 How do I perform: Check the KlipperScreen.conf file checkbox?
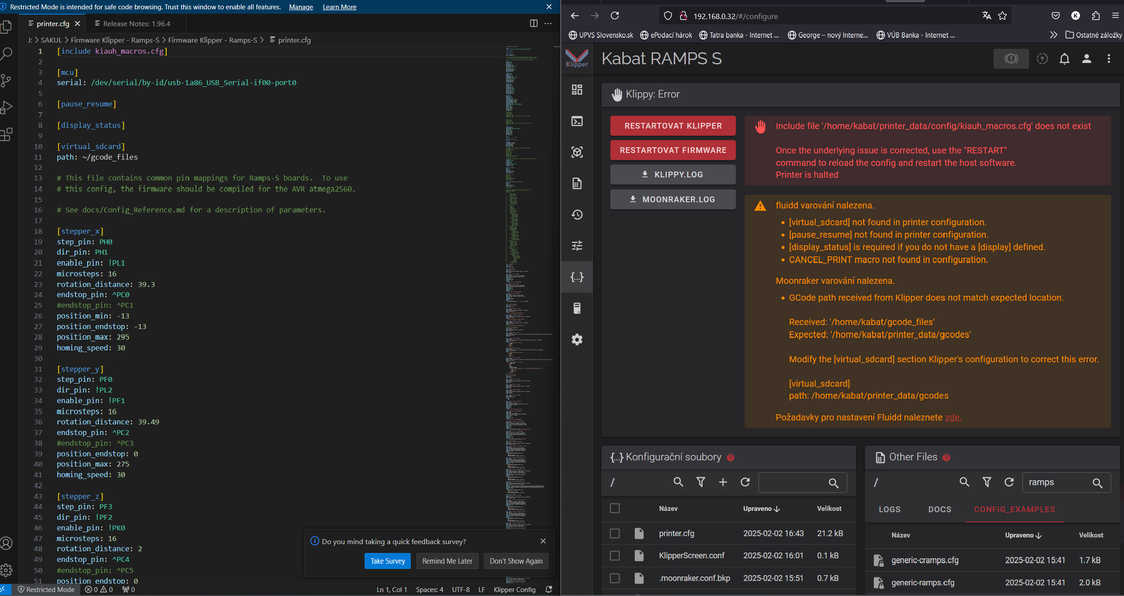tap(614, 556)
